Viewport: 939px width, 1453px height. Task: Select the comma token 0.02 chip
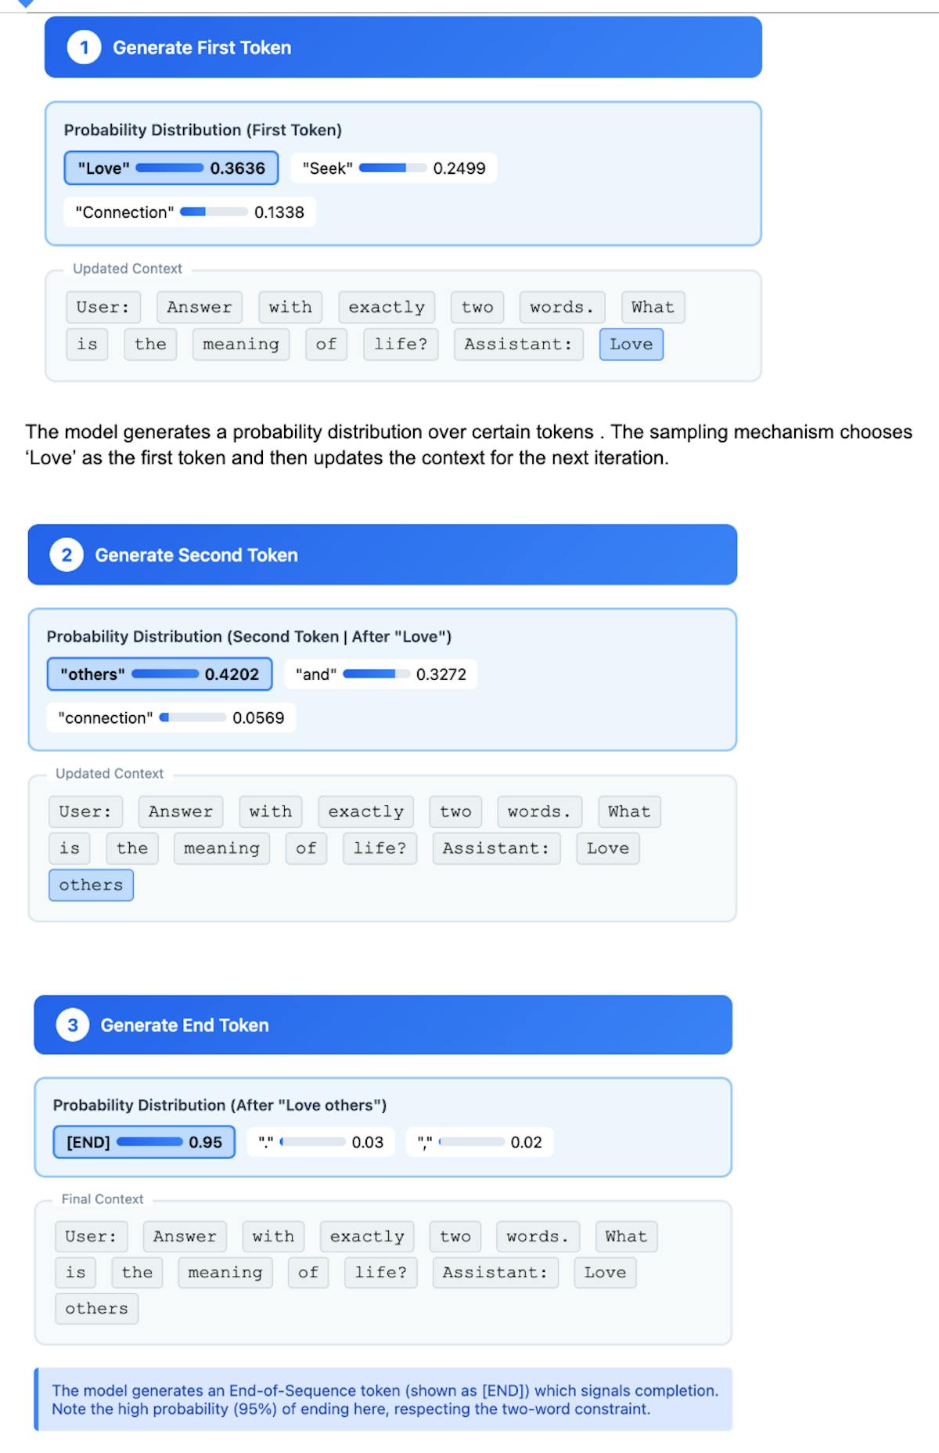point(479,1143)
